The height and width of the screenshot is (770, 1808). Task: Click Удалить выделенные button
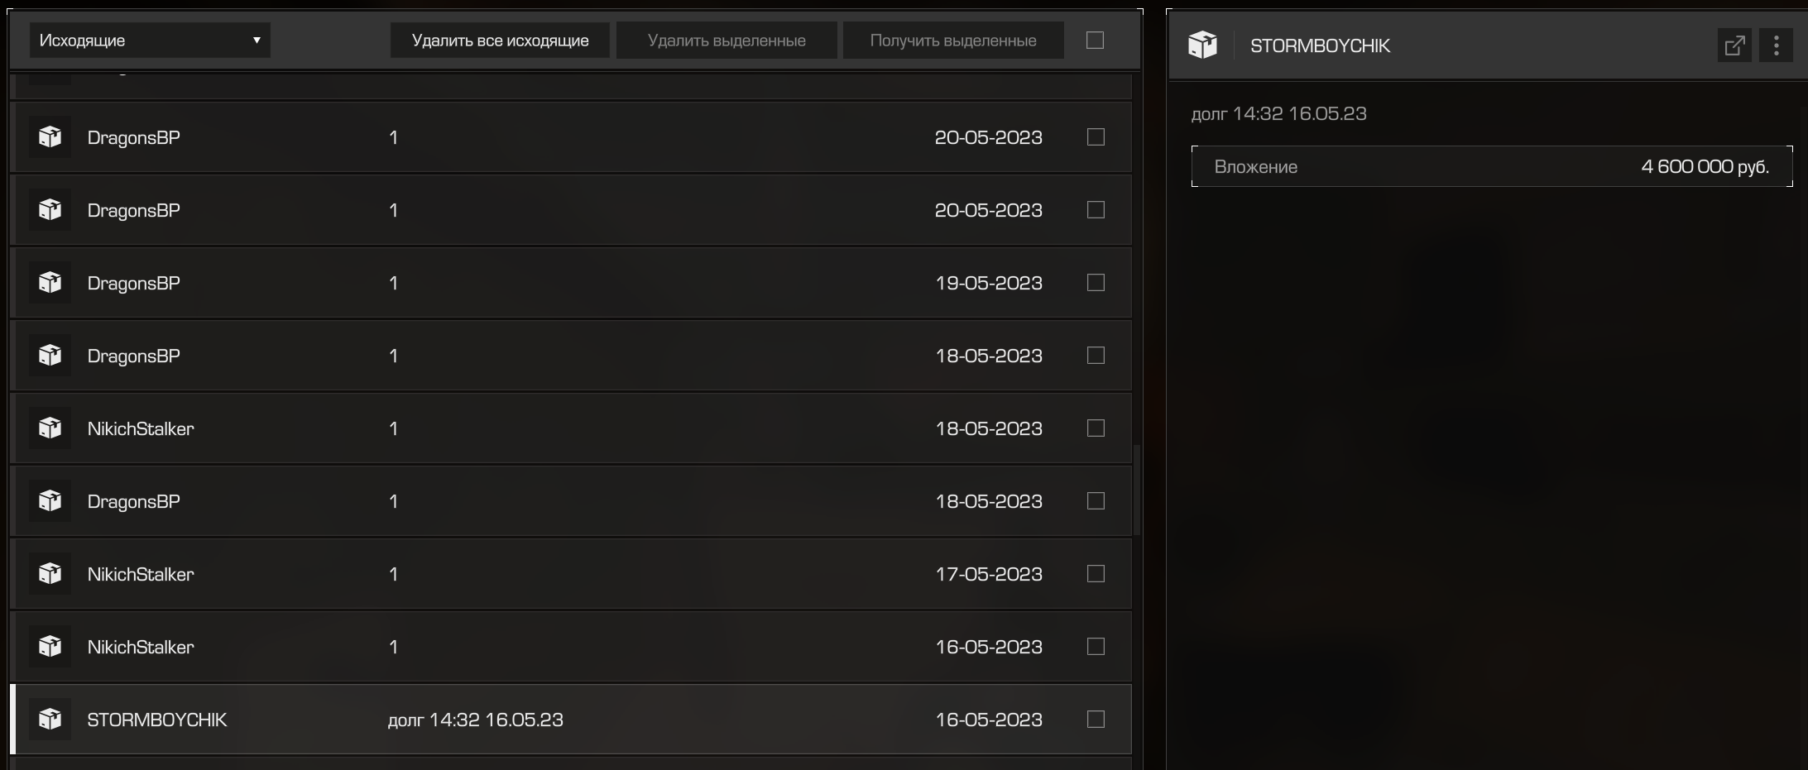click(x=727, y=40)
